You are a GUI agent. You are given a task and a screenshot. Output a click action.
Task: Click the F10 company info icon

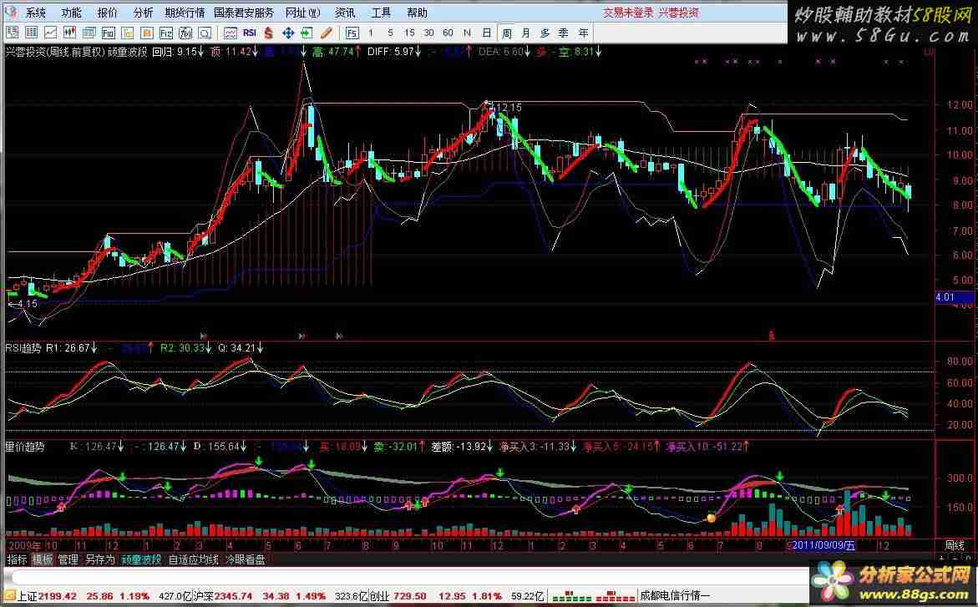coord(109,33)
